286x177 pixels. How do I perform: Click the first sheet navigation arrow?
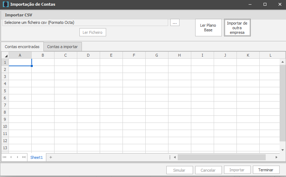coord(5,157)
